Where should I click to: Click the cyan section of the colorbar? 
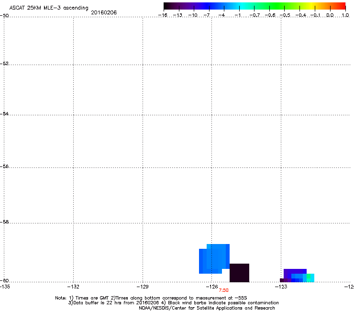[242, 6]
